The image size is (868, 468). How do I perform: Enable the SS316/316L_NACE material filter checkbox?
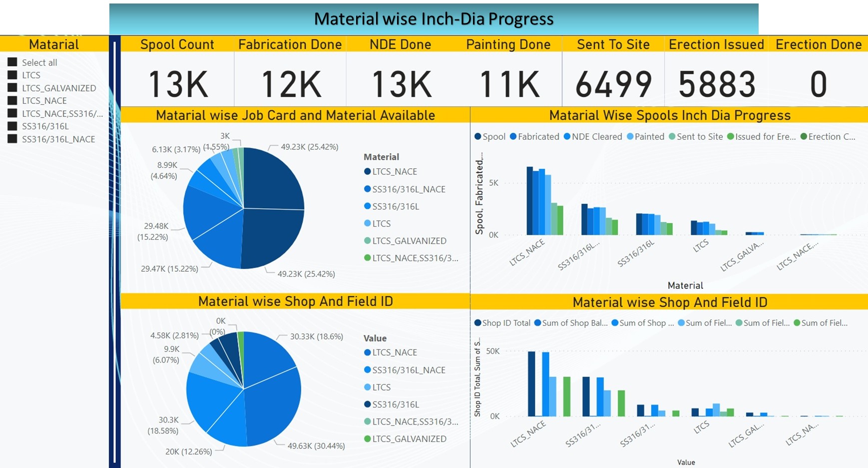[x=12, y=139]
